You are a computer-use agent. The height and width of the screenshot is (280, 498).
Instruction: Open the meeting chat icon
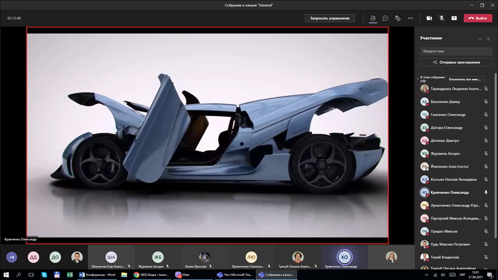(385, 18)
